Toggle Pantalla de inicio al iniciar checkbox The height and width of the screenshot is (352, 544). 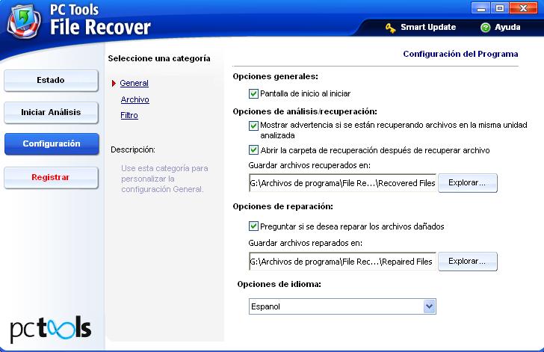point(253,93)
